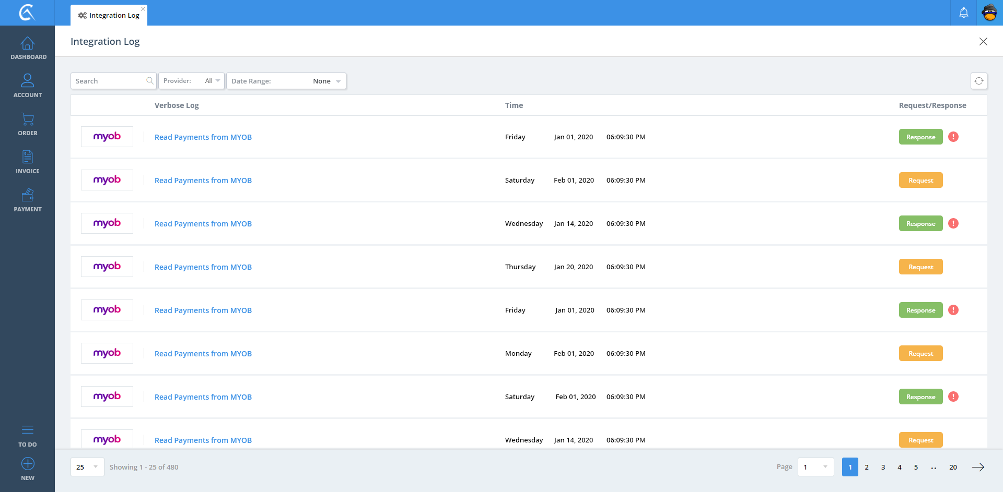Select the Integration Log tab
The height and width of the screenshot is (492, 1003).
(109, 15)
